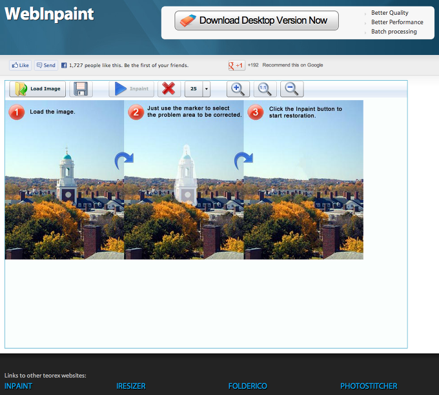The width and height of the screenshot is (439, 395).
Task: Click Download Desktop Version Now button
Action: (x=256, y=21)
